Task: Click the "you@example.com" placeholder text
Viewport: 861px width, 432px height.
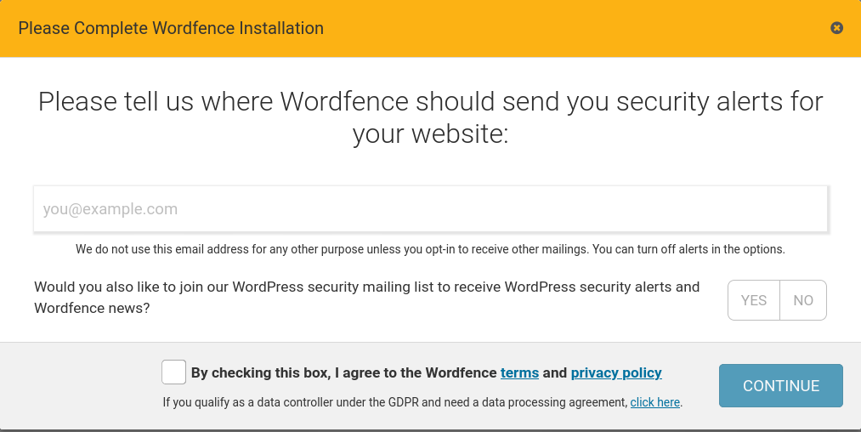Action: pos(110,209)
